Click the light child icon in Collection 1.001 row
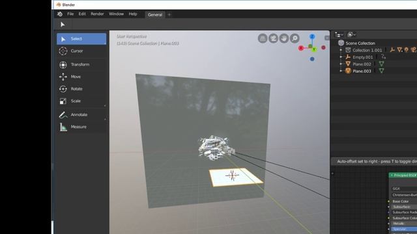This screenshot has width=417, height=234. [x=407, y=49]
